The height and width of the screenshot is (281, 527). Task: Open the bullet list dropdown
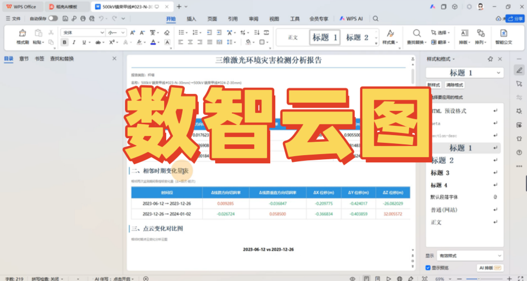[186, 33]
